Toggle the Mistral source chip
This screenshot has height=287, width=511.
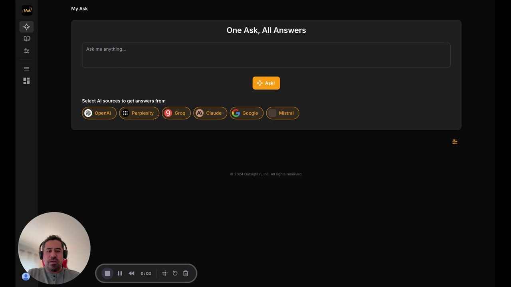pos(283,113)
